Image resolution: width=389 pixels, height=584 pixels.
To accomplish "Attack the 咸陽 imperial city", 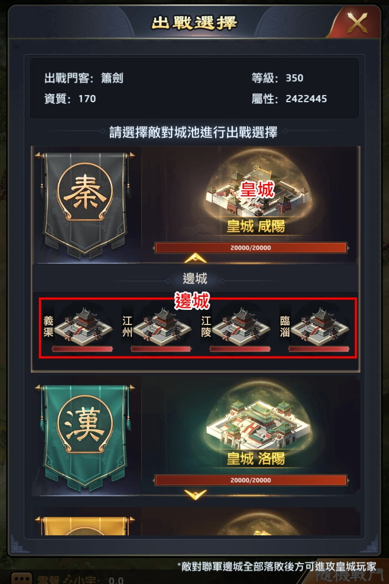I will (257, 194).
